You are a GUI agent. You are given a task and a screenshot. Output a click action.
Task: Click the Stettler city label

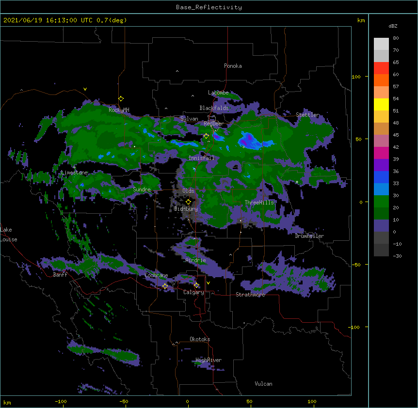tap(307, 115)
